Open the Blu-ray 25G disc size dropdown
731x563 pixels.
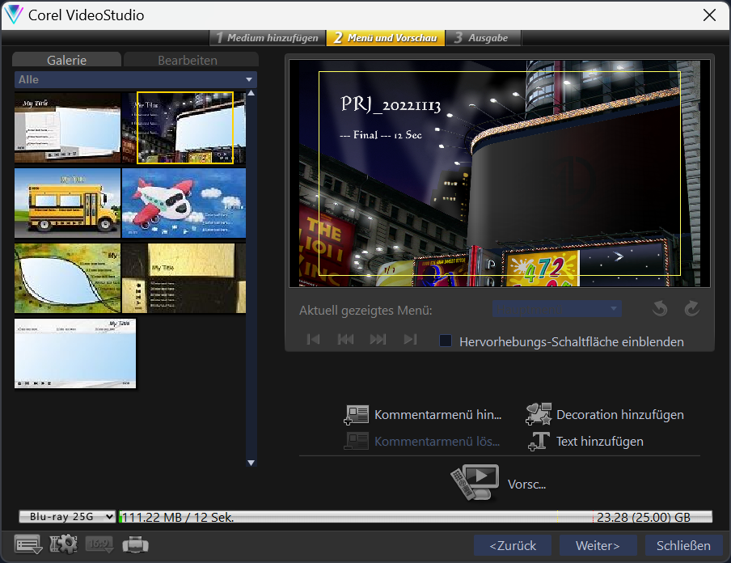[x=67, y=517]
